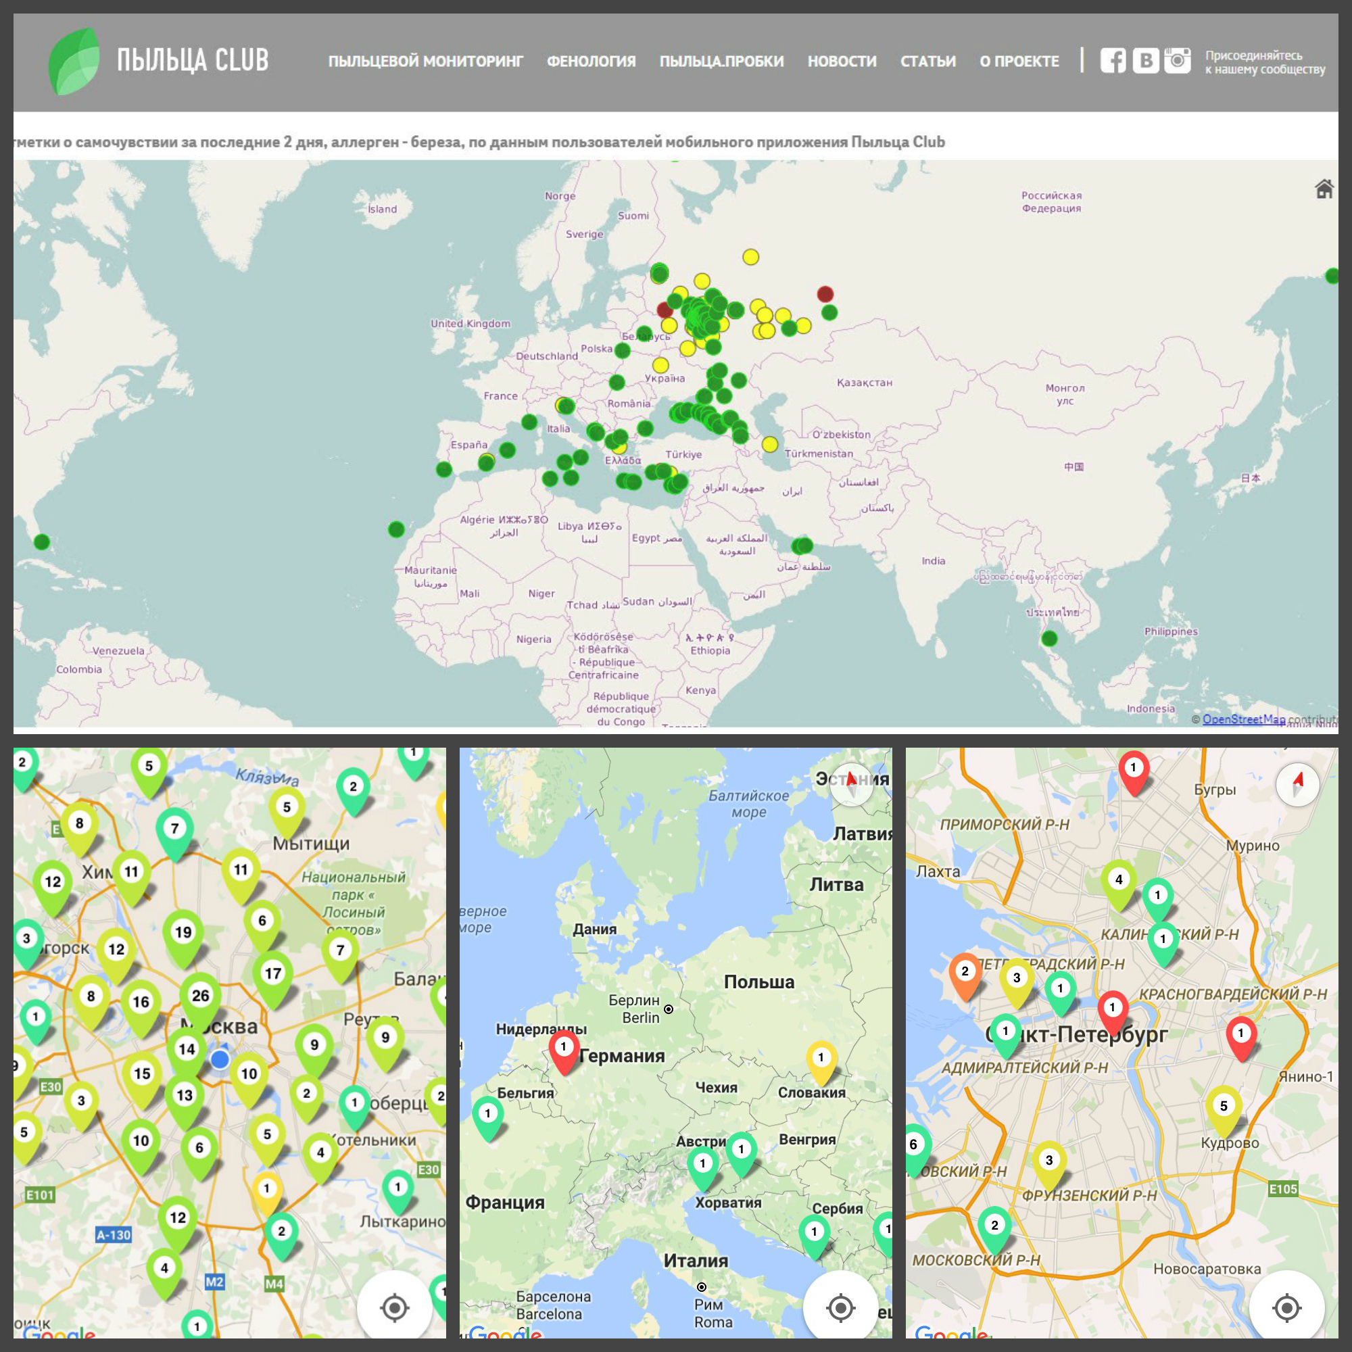Select the yellow pin near Словакия
The width and height of the screenshot is (1352, 1352).
coord(821,1060)
